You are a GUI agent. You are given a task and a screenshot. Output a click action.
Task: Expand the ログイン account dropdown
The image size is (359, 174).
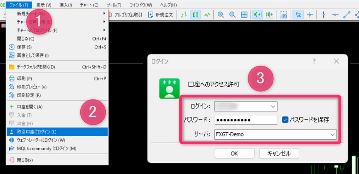point(273,106)
